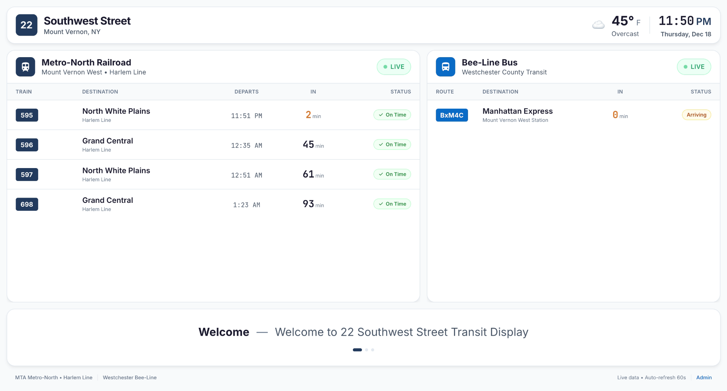Viewport: 727px width, 391px height.
Task: Click the On Time status for train 597
Action: (392, 174)
